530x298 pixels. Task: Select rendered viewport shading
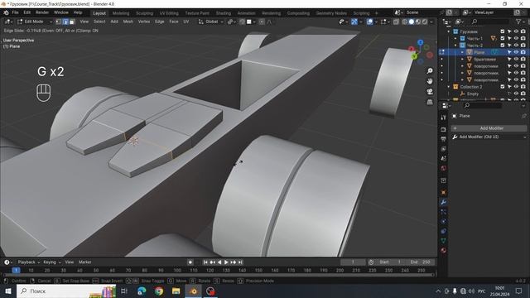(x=425, y=22)
